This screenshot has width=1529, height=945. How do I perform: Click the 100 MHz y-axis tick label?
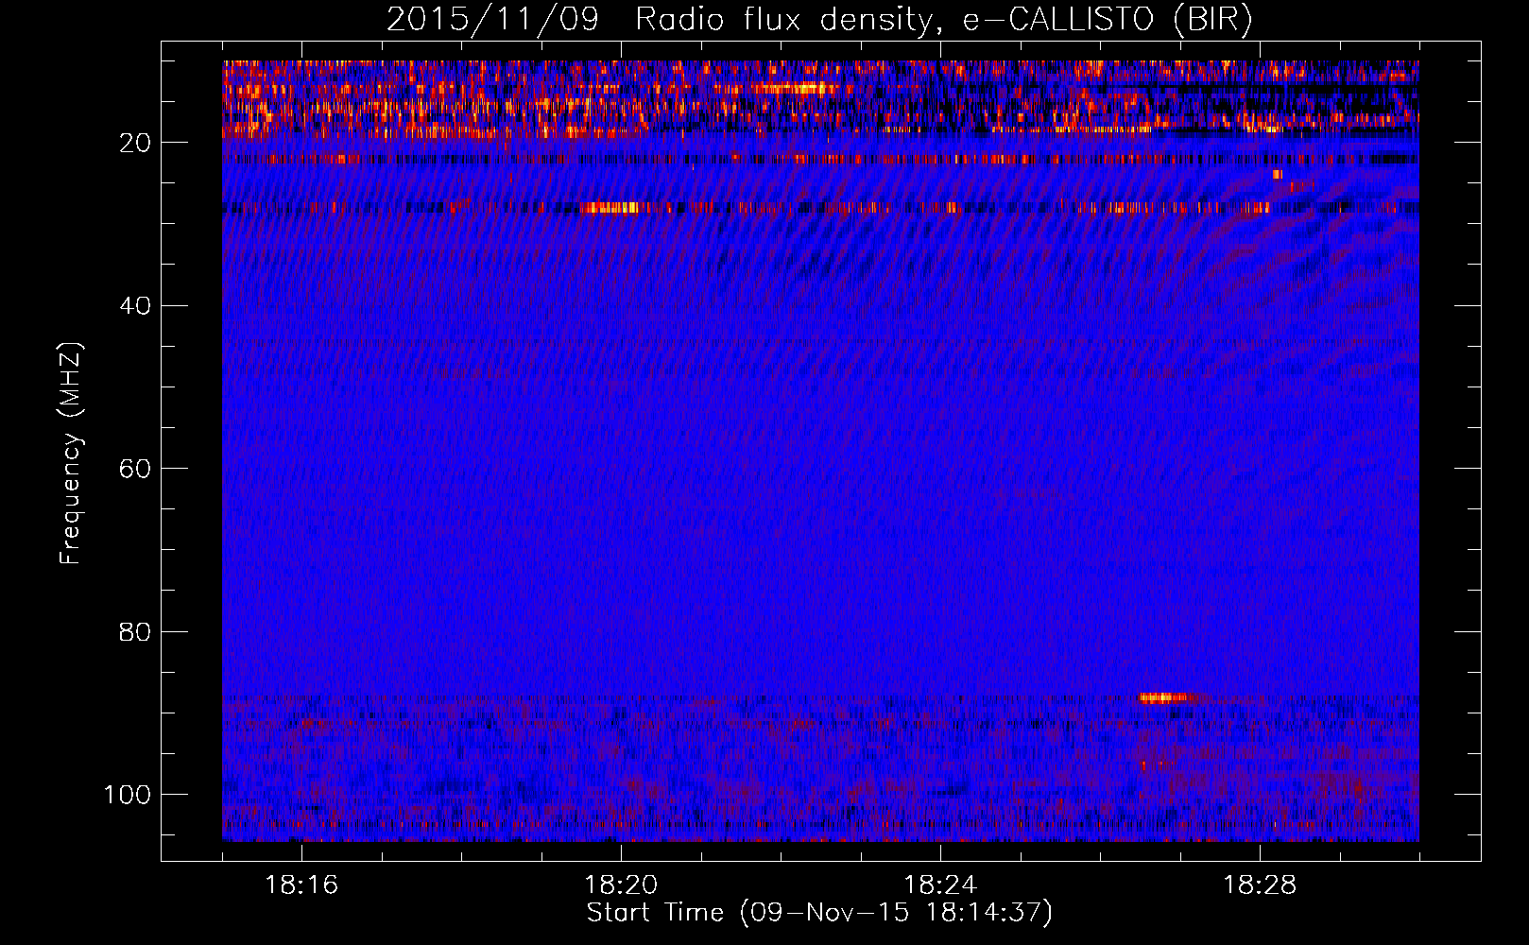click(128, 795)
